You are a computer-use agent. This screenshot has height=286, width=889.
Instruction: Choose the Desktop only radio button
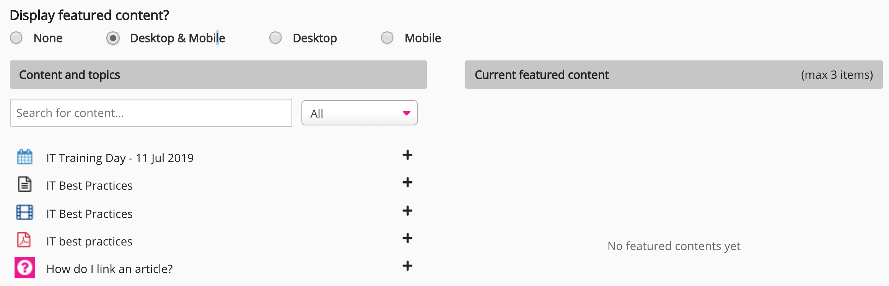point(275,38)
